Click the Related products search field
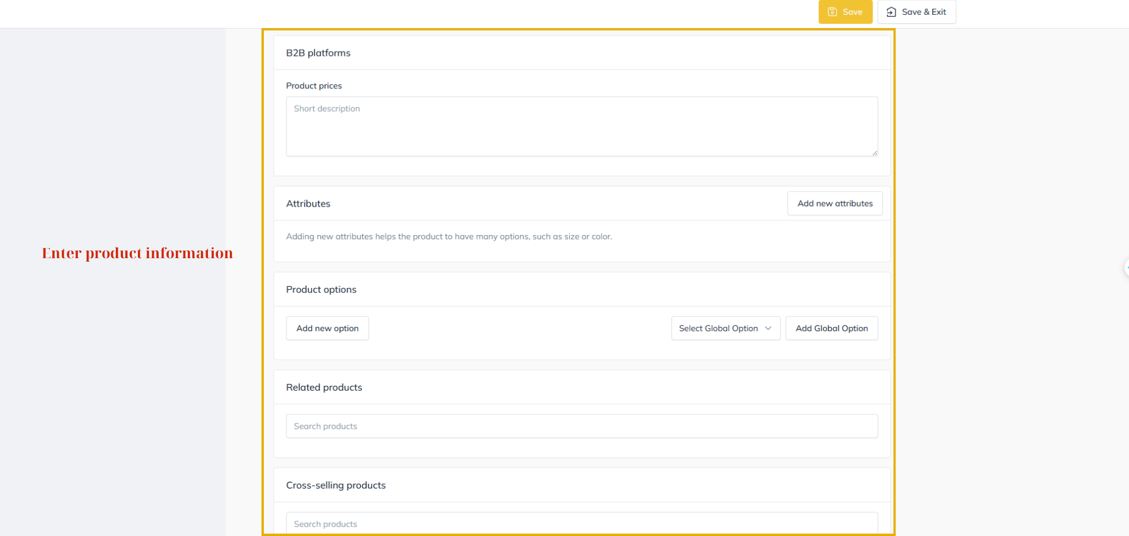The width and height of the screenshot is (1129, 536). (x=582, y=426)
